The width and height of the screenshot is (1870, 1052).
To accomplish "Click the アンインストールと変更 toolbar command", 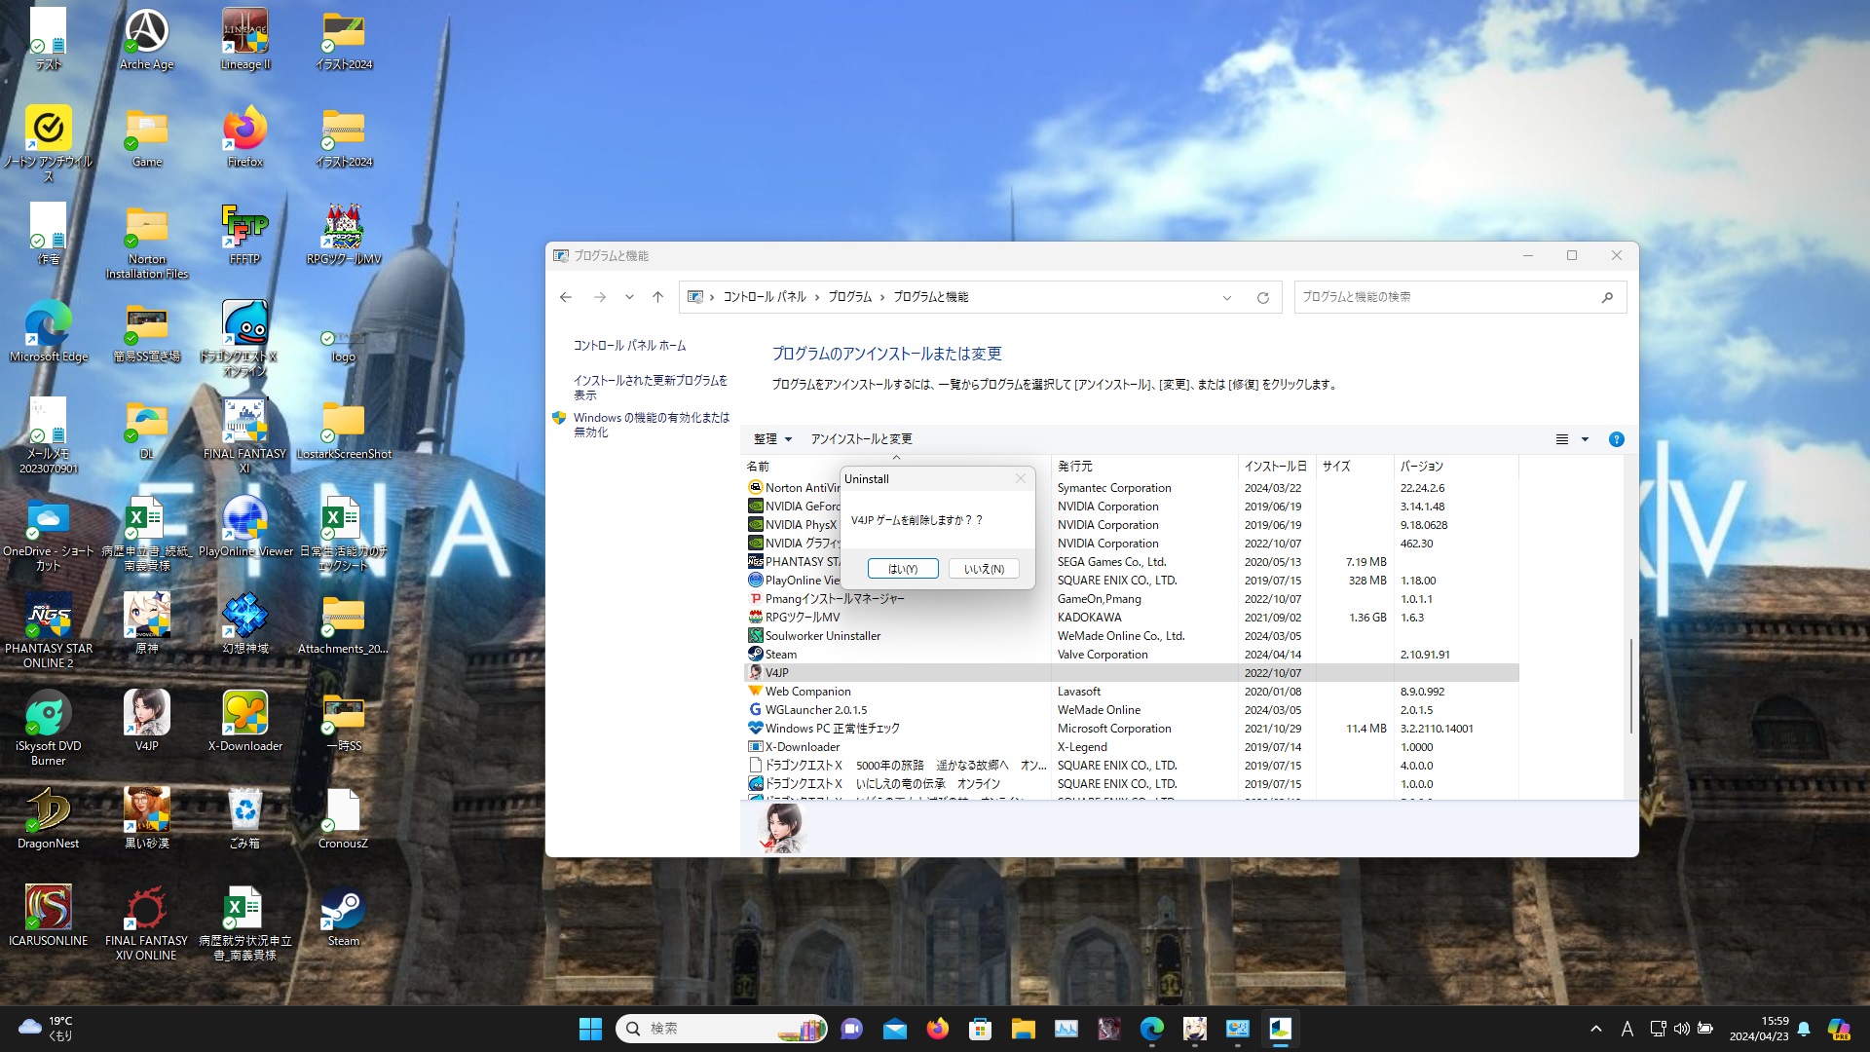I will (861, 439).
